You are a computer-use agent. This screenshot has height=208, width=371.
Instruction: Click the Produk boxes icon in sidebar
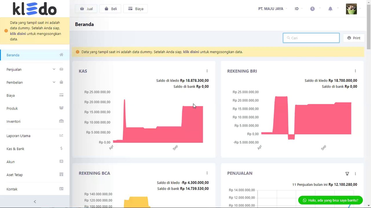tap(61, 108)
